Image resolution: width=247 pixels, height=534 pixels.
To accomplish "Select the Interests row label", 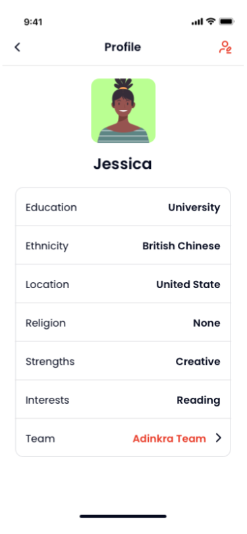I will pyautogui.click(x=47, y=400).
